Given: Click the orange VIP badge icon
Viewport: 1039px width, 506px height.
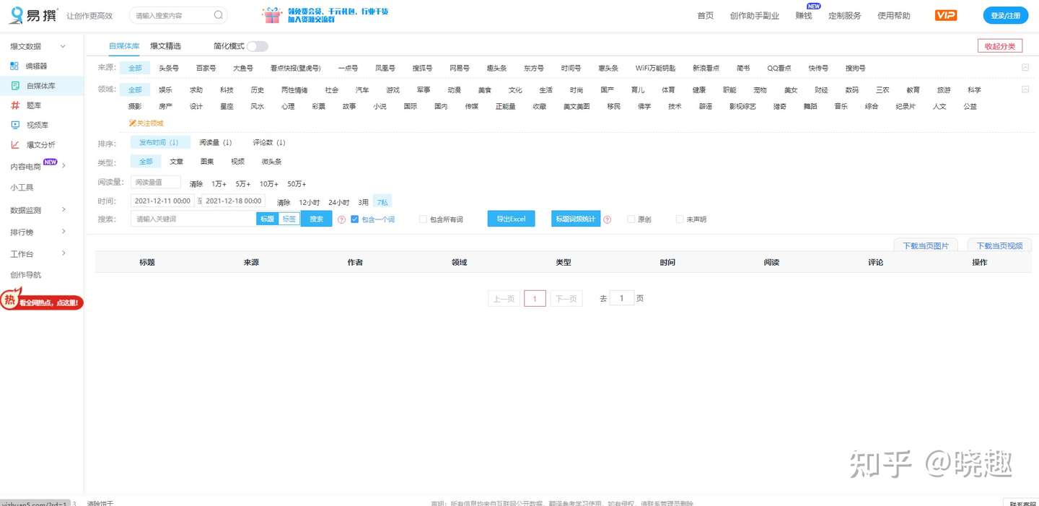Looking at the screenshot, I should [x=945, y=15].
